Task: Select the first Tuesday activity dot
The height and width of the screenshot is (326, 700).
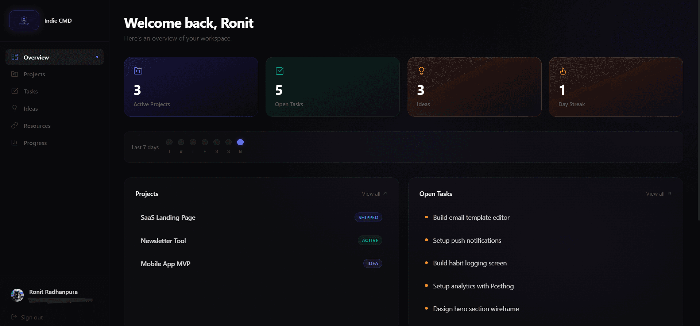Action: click(x=169, y=142)
